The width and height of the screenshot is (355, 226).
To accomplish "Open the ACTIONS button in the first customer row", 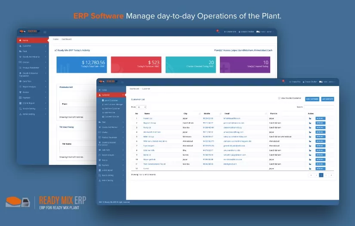I will pos(320,118).
